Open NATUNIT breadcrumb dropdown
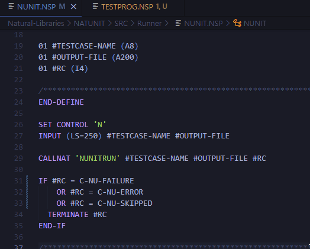This screenshot has width=310, height=249. pos(89,24)
